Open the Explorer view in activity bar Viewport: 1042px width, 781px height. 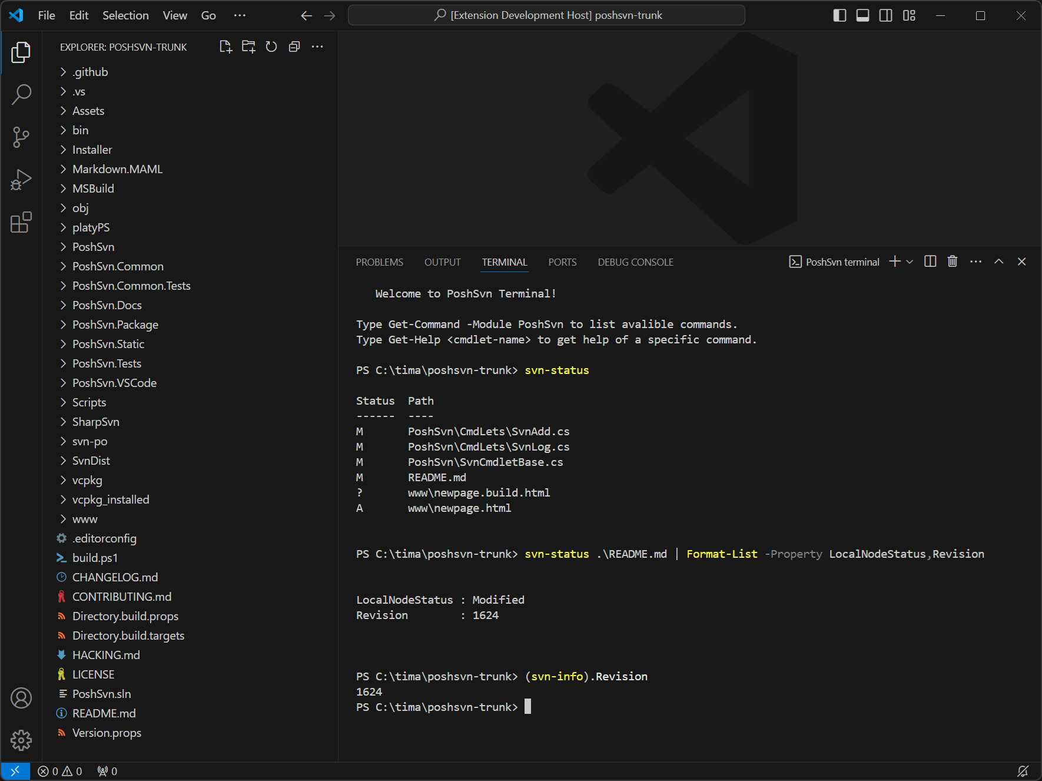tap(21, 52)
